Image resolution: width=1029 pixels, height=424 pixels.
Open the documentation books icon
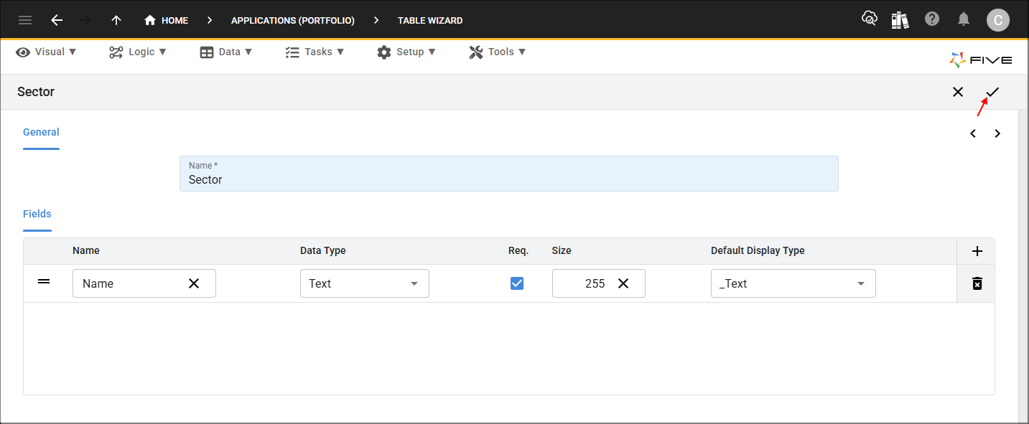900,19
